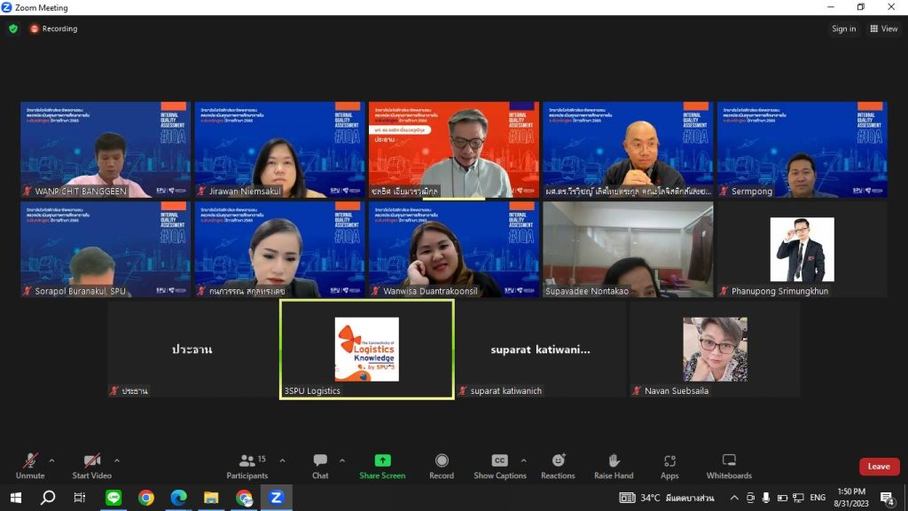This screenshot has width=908, height=511.
Task: Select Phanupong Srimungkhun's participant tile
Action: coord(802,249)
